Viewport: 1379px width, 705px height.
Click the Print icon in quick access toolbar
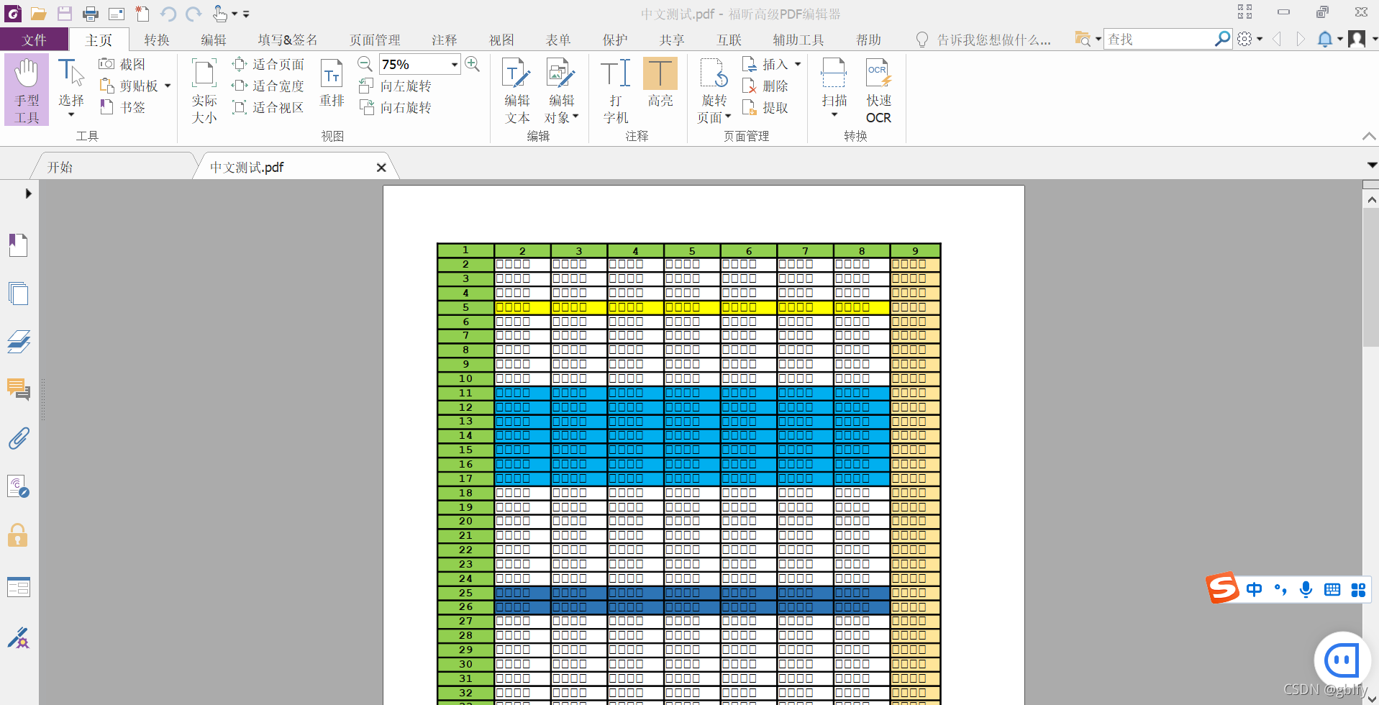click(x=90, y=14)
